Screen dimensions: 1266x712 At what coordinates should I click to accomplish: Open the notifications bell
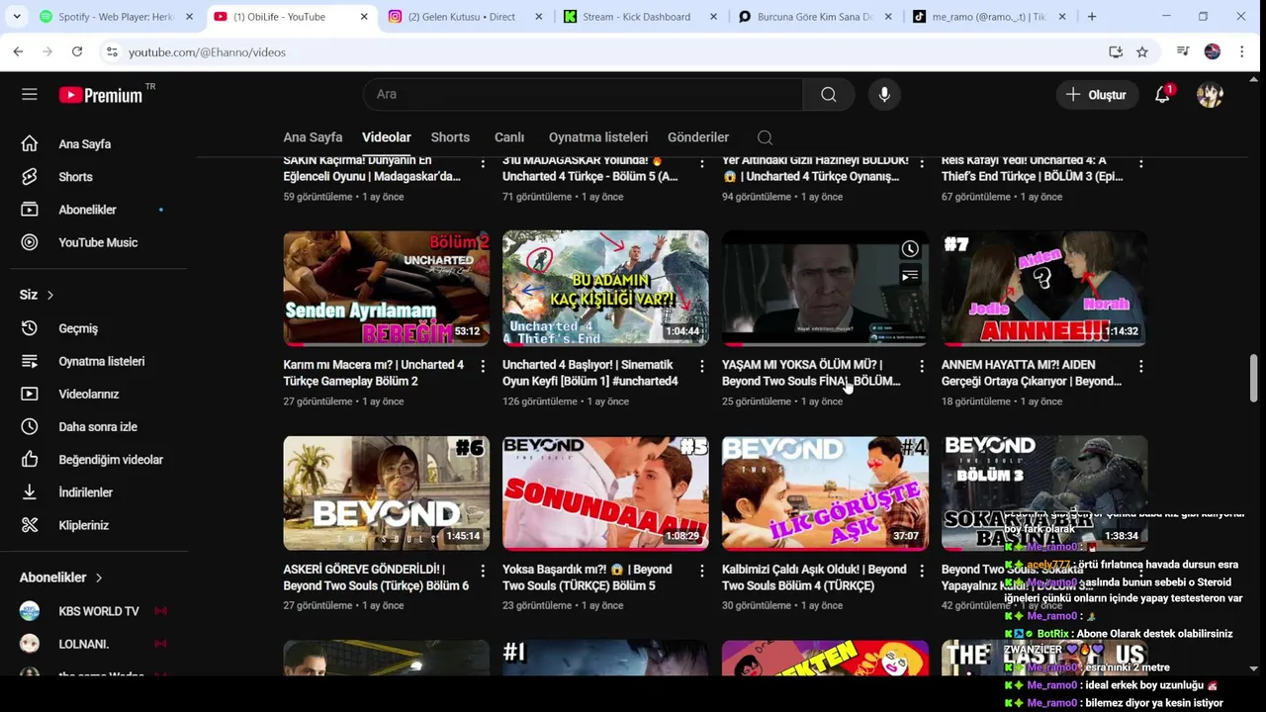[1163, 94]
